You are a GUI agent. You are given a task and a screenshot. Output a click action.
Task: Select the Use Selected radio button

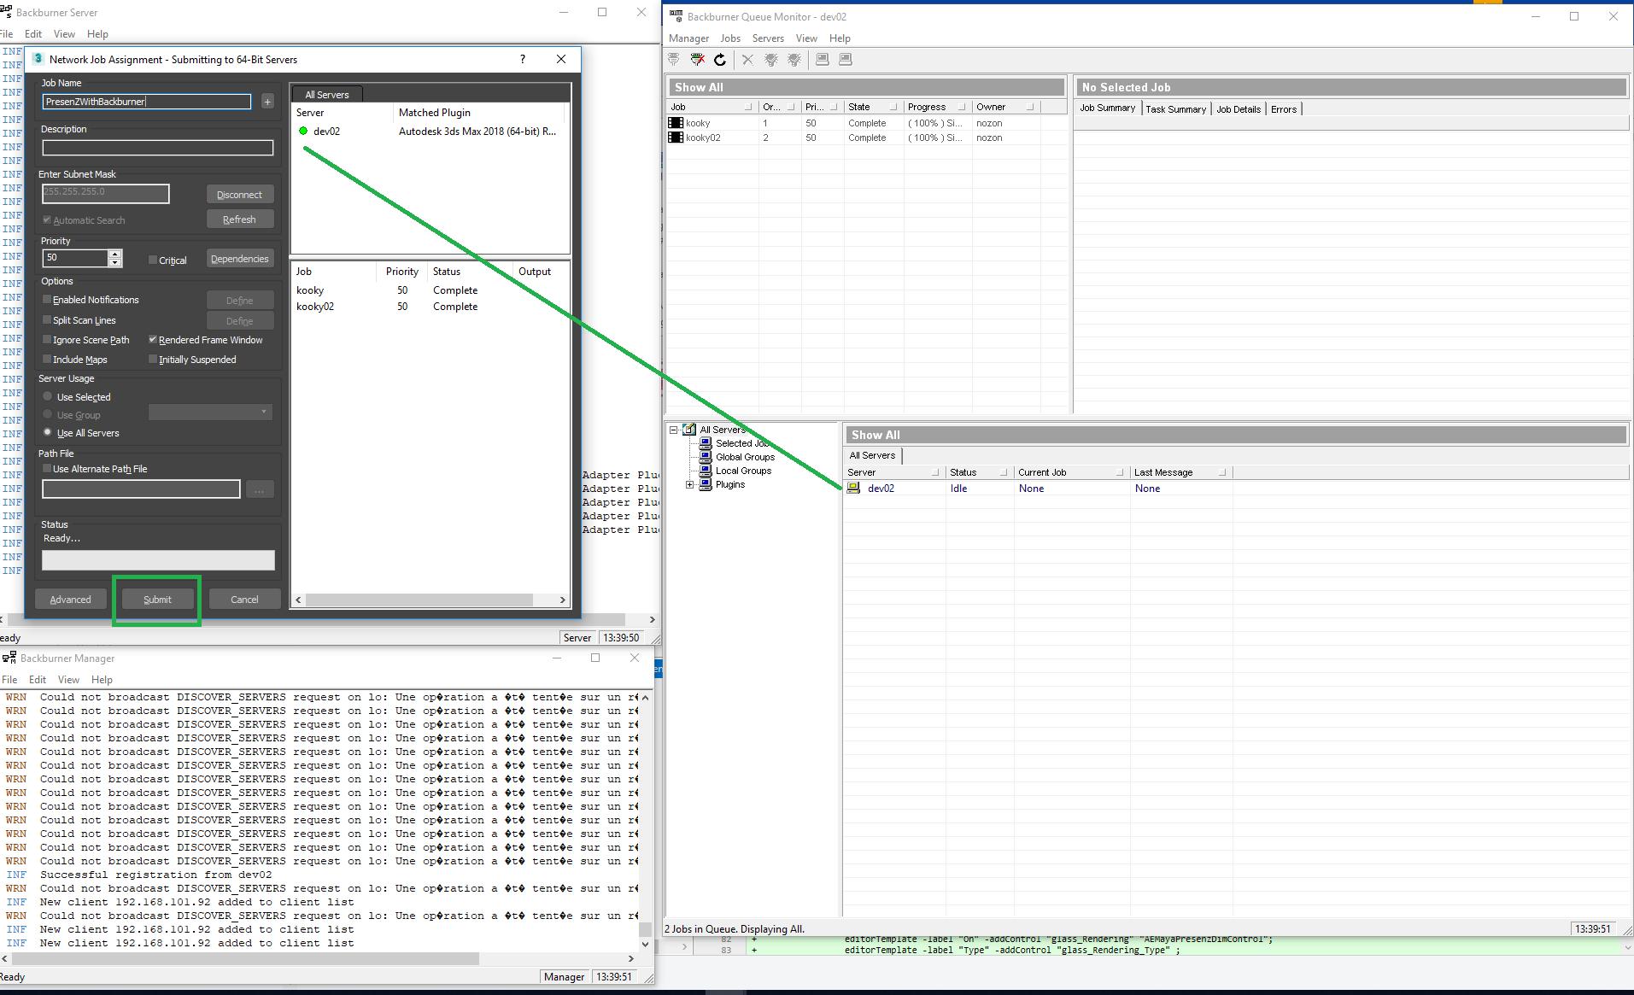pos(48,396)
